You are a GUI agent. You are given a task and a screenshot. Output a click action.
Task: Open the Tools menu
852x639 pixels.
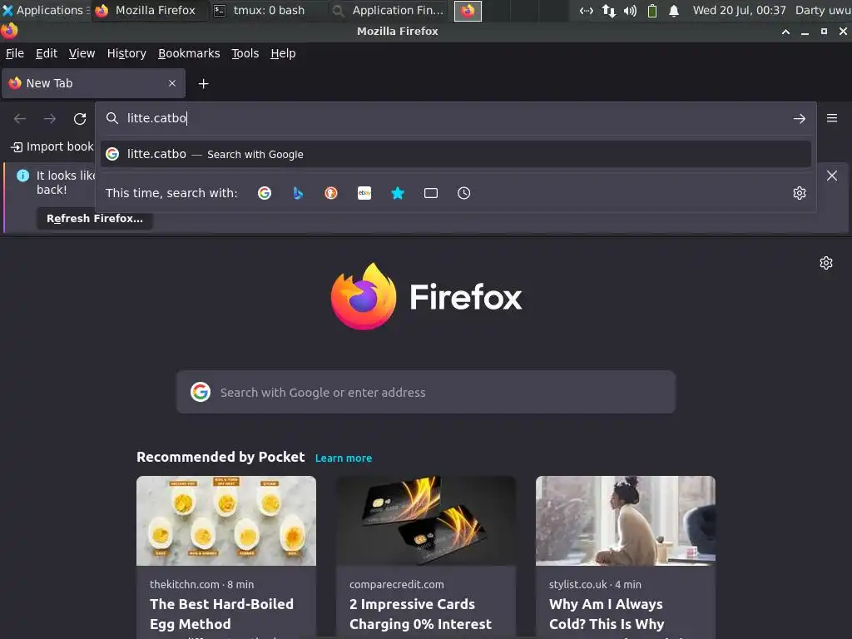(x=245, y=53)
